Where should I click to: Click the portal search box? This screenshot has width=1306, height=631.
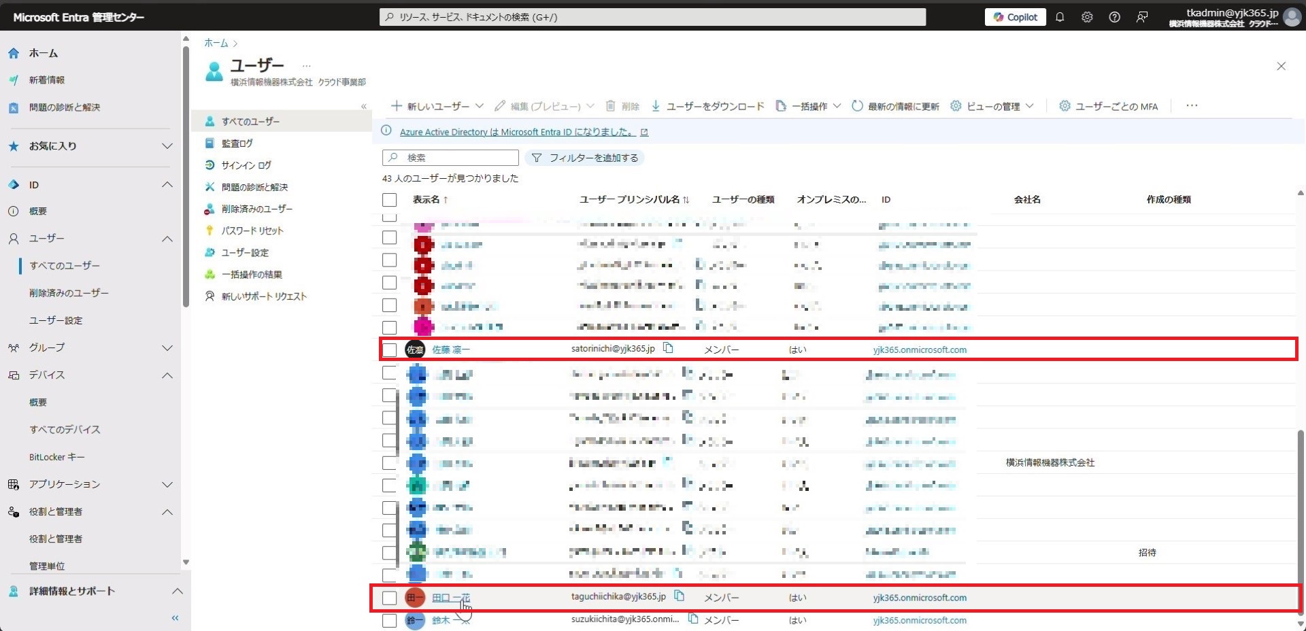click(x=652, y=17)
